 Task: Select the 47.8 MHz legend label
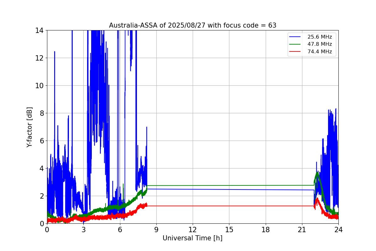(320, 44)
